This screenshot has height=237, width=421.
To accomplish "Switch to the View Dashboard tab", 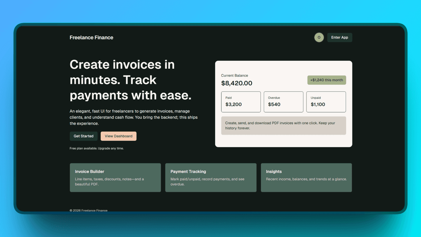I will (118, 136).
